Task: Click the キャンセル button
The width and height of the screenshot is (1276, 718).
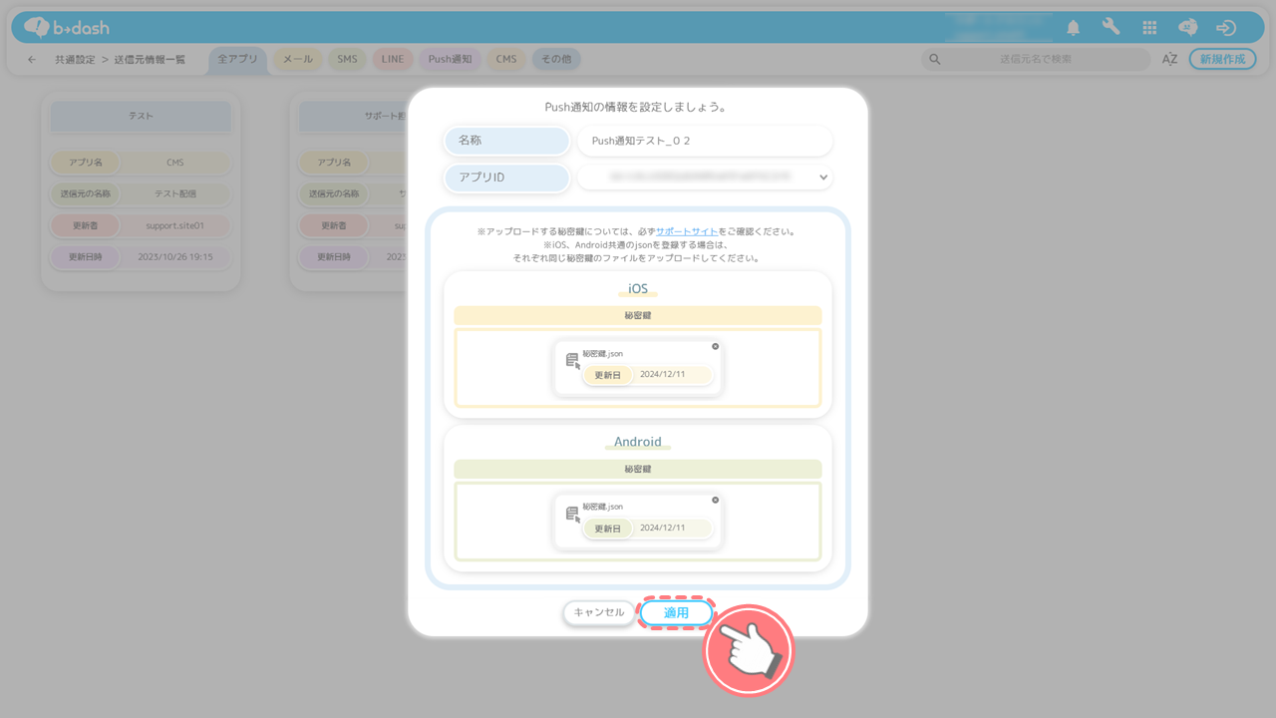Action: [598, 613]
